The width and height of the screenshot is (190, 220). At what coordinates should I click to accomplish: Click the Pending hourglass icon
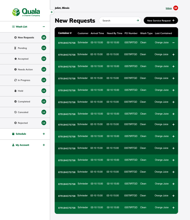tap(15, 48)
